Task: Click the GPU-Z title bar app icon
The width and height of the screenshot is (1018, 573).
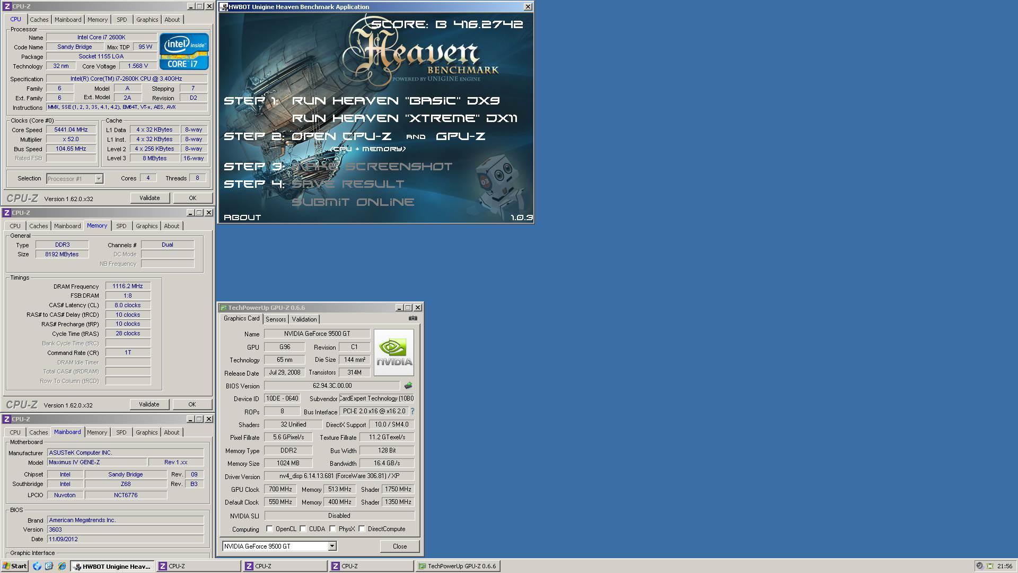Action: [223, 308]
